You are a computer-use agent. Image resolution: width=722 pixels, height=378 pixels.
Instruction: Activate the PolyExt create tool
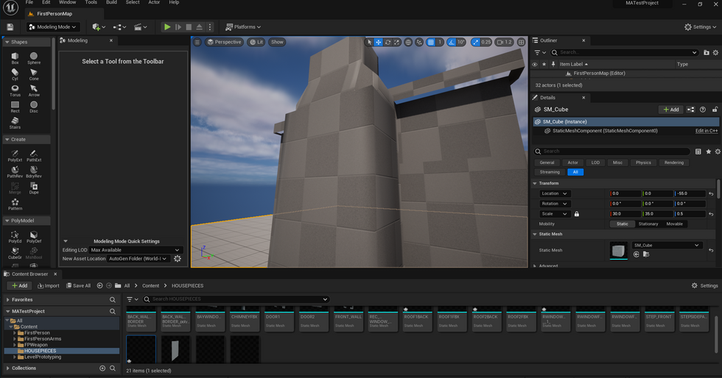click(15, 154)
